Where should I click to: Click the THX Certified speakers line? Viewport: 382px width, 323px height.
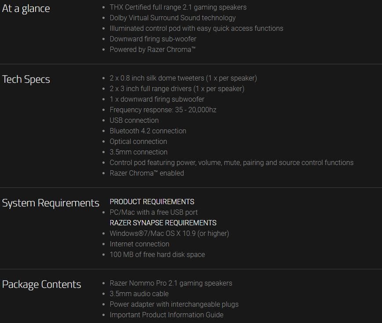point(178,7)
